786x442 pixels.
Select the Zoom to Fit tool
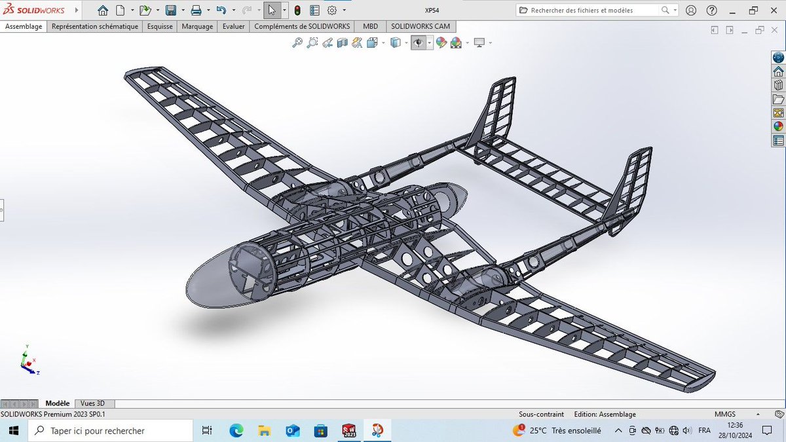298,43
